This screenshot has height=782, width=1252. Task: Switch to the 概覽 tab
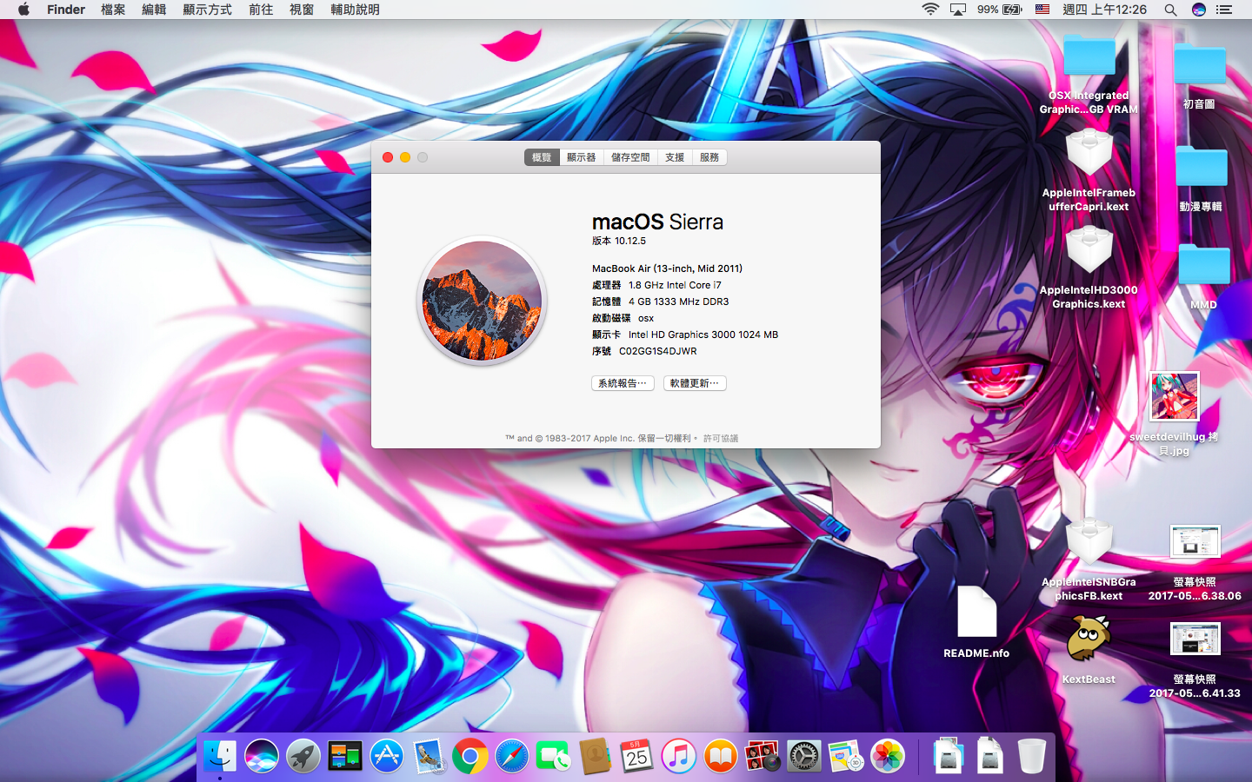542,157
